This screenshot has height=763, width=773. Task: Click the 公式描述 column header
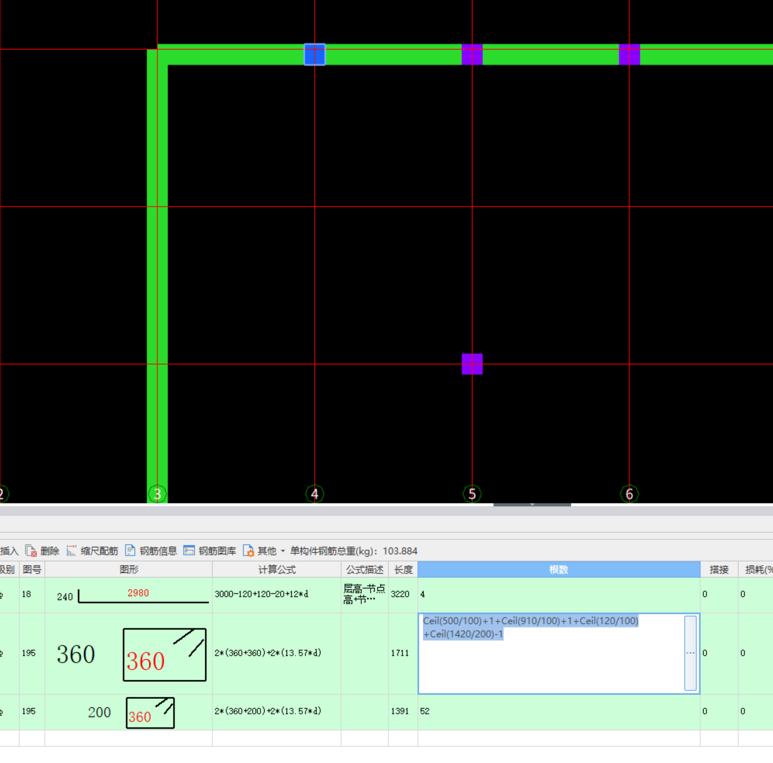(365, 570)
